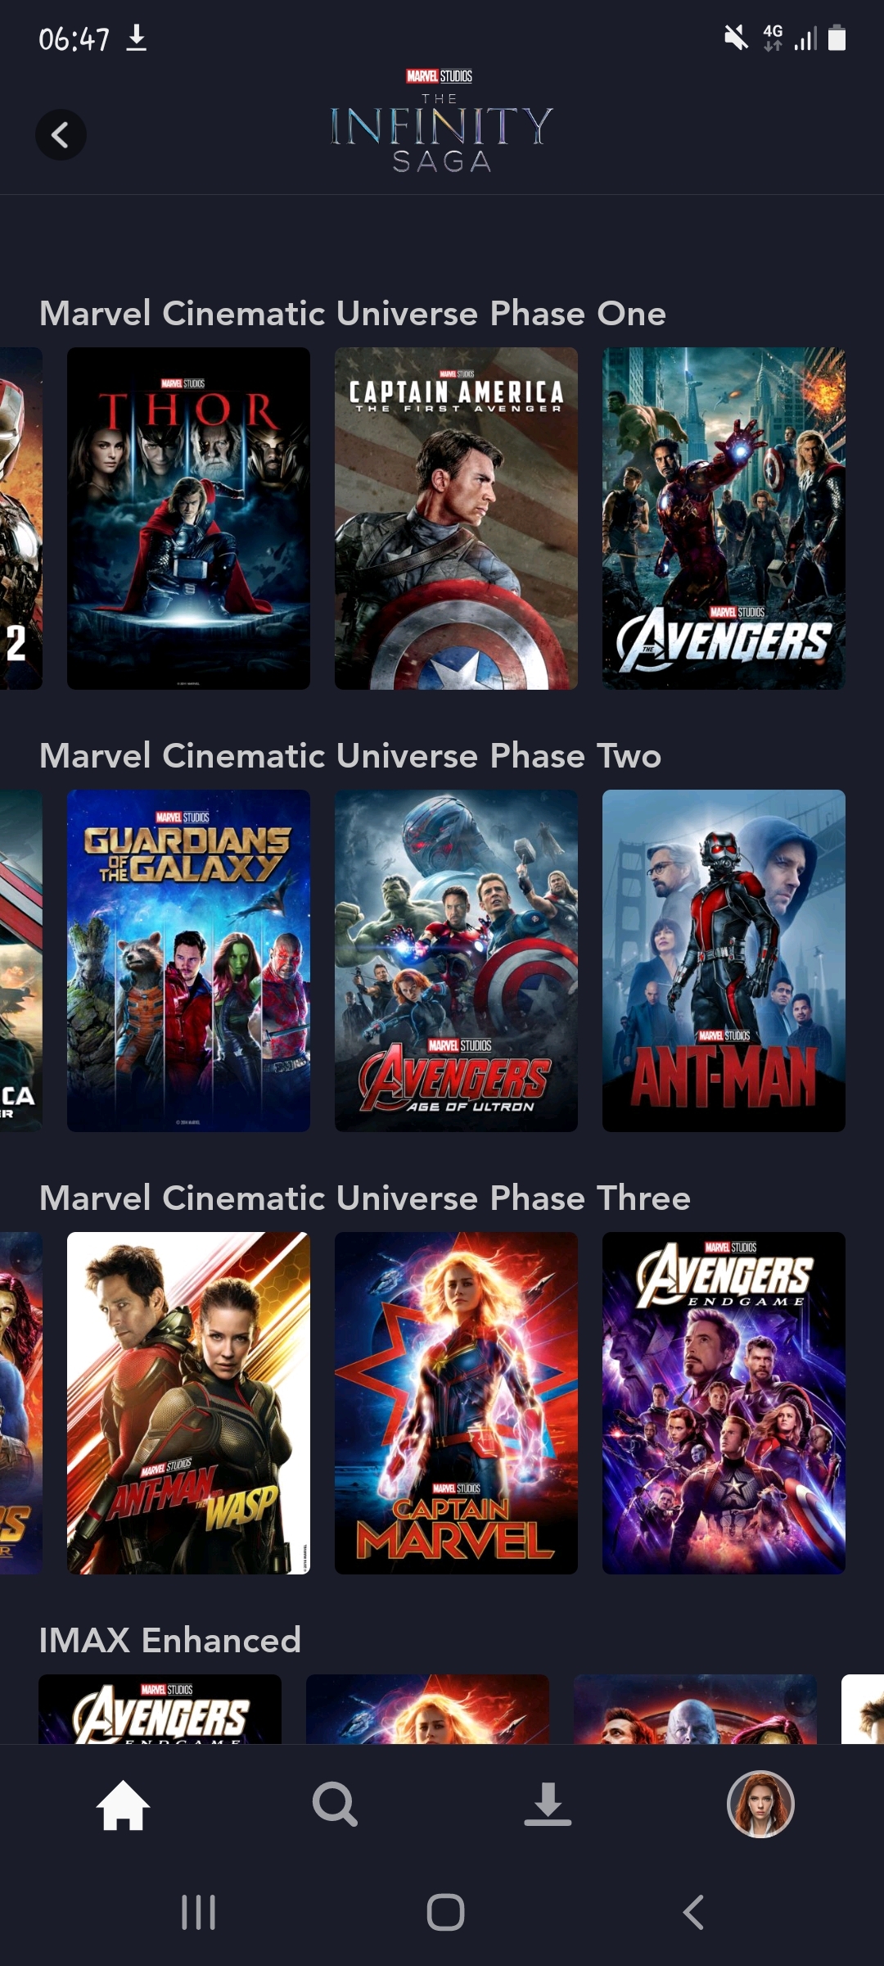Open the Thor movie poster
Image resolution: width=884 pixels, height=1966 pixels.
coord(188,519)
